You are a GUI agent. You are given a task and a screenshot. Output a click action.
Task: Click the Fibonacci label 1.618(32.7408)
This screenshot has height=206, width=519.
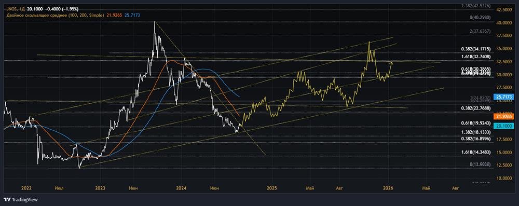pos(475,57)
